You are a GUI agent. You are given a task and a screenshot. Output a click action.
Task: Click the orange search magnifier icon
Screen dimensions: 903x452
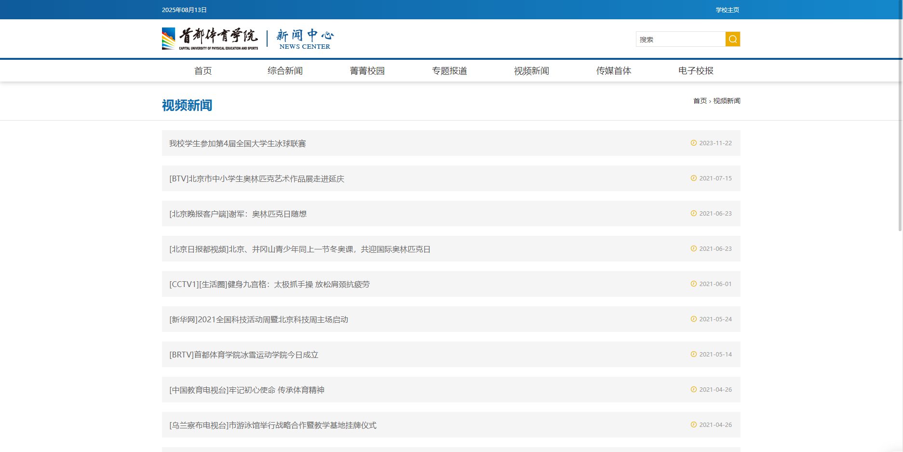pos(732,39)
